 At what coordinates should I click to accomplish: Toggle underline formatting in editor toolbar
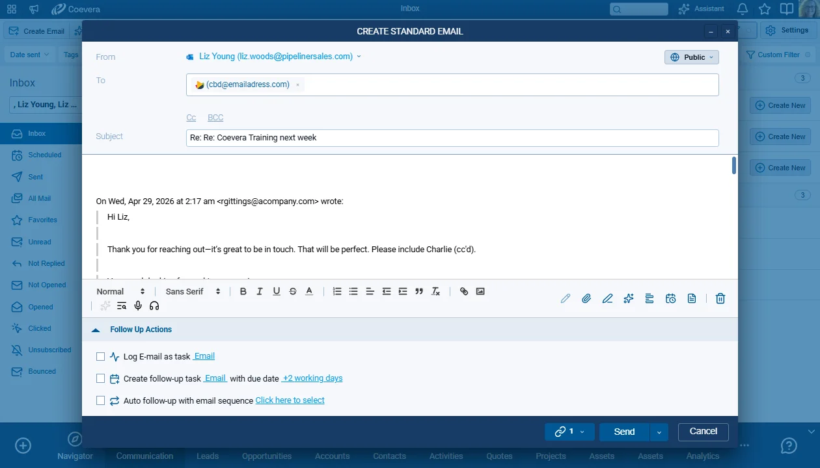(277, 291)
